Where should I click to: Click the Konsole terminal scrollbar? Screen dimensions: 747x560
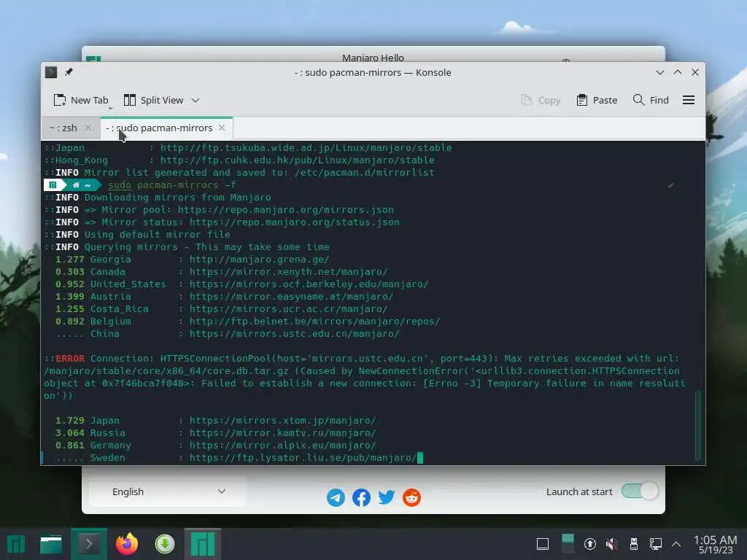click(x=698, y=425)
